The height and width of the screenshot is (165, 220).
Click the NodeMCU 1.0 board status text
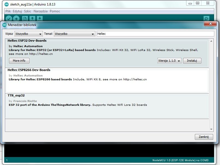pos(180,160)
